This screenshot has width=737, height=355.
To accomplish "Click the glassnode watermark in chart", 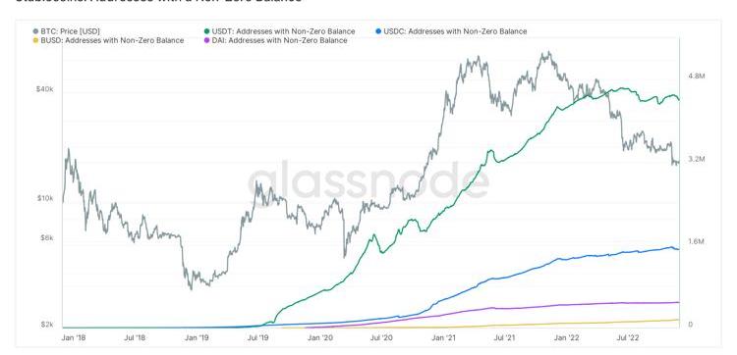I will pos(368,181).
